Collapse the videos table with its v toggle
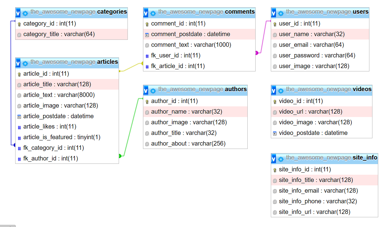This screenshot has height=227, width=391. tap(274, 91)
